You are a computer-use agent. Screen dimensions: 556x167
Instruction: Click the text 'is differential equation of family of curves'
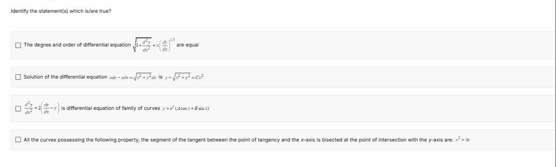tap(110, 109)
